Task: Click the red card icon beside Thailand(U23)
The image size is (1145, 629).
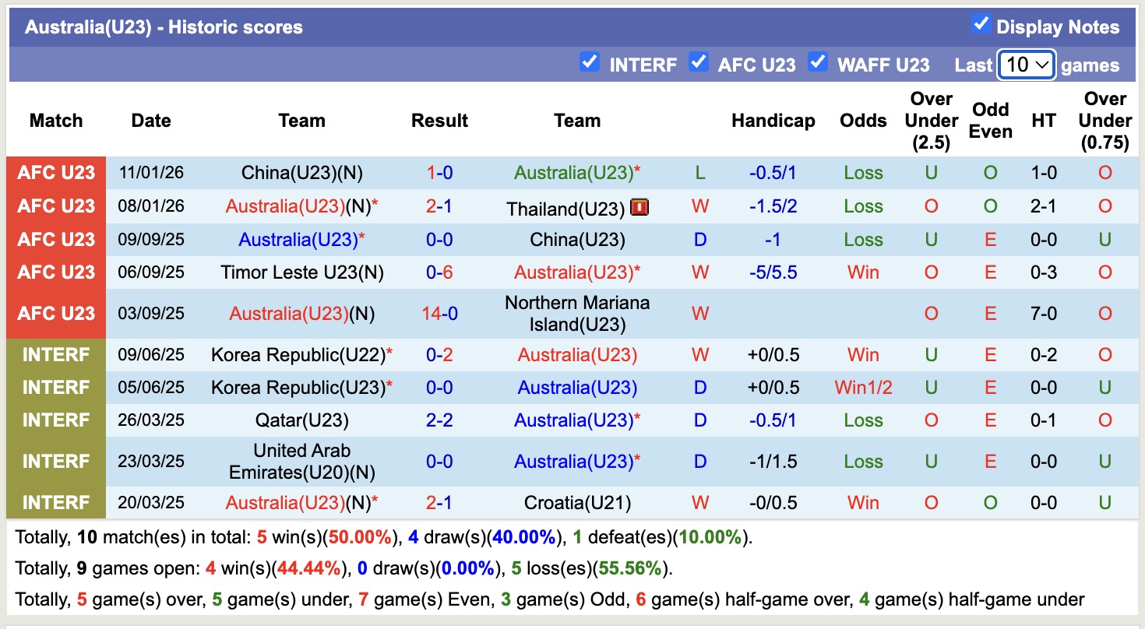Action: [639, 207]
